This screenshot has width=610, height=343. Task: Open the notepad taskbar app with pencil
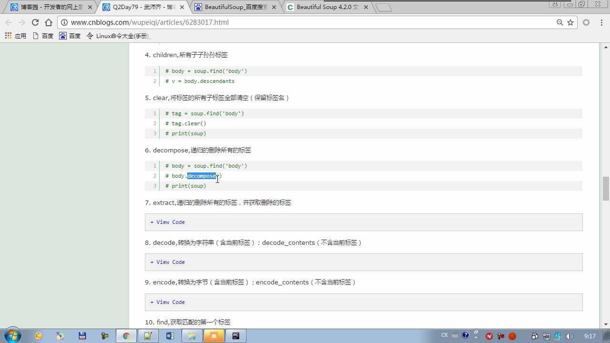(x=148, y=336)
